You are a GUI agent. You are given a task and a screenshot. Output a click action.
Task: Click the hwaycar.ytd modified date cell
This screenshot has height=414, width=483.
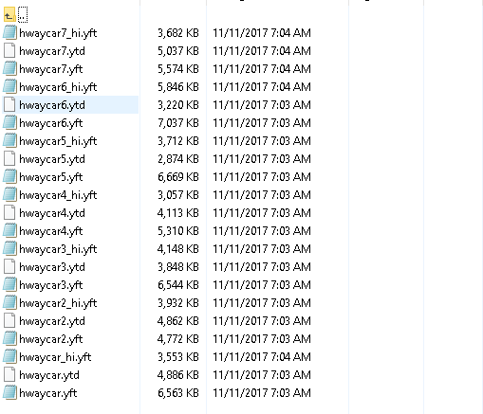(x=262, y=375)
